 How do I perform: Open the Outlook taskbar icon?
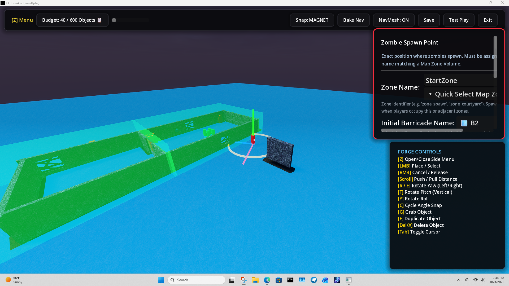[325, 280]
